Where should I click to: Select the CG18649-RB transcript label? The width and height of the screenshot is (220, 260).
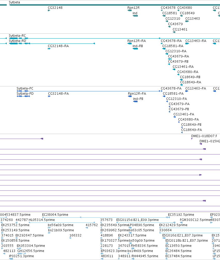click(x=190, y=77)
